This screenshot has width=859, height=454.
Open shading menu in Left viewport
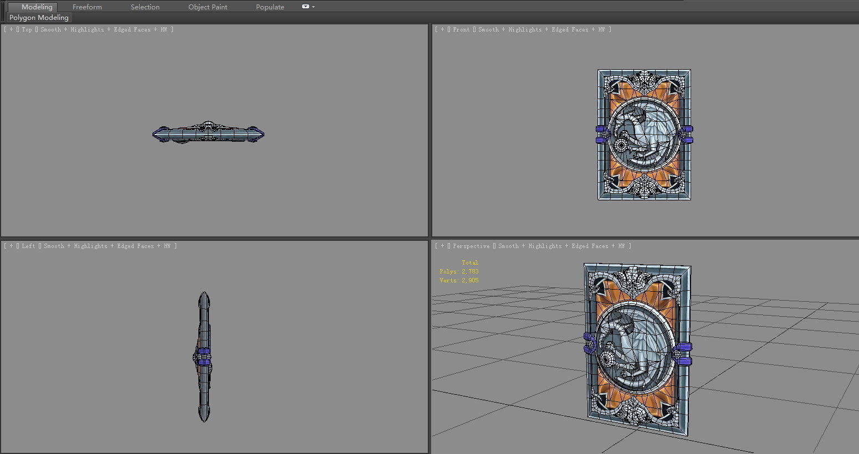pos(107,246)
